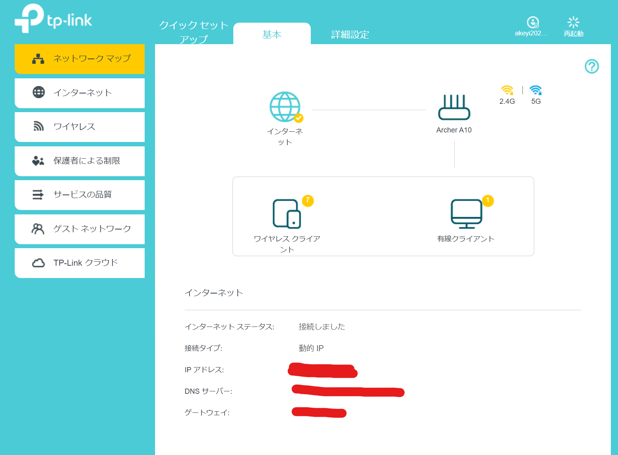
Task: Click the help question mark icon
Action: [x=592, y=67]
